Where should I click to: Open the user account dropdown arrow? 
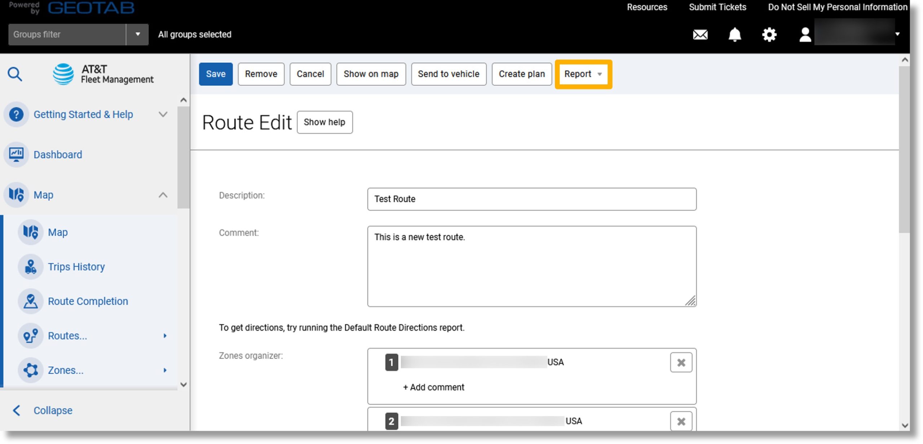pyautogui.click(x=897, y=34)
